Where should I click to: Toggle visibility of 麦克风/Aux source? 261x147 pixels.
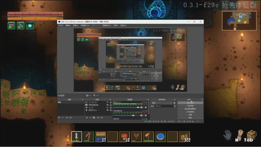108,110
